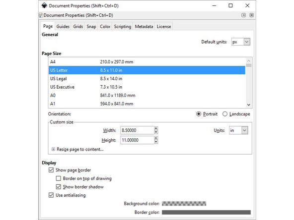Switch to the Metadata tab
Image resolution: width=294 pixels, height=220 pixels.
[144, 27]
